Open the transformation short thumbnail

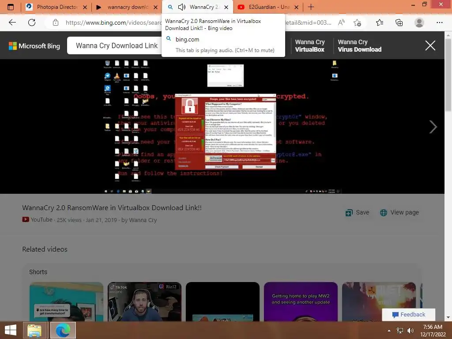(66, 301)
